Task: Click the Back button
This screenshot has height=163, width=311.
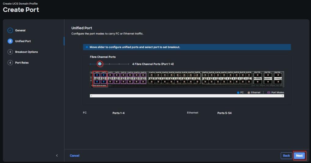Action: [286, 156]
